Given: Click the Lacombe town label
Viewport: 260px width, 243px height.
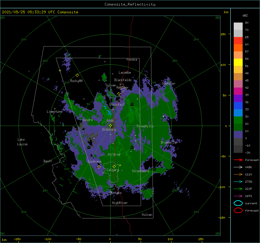Looking at the screenshot, I should coord(125,73).
